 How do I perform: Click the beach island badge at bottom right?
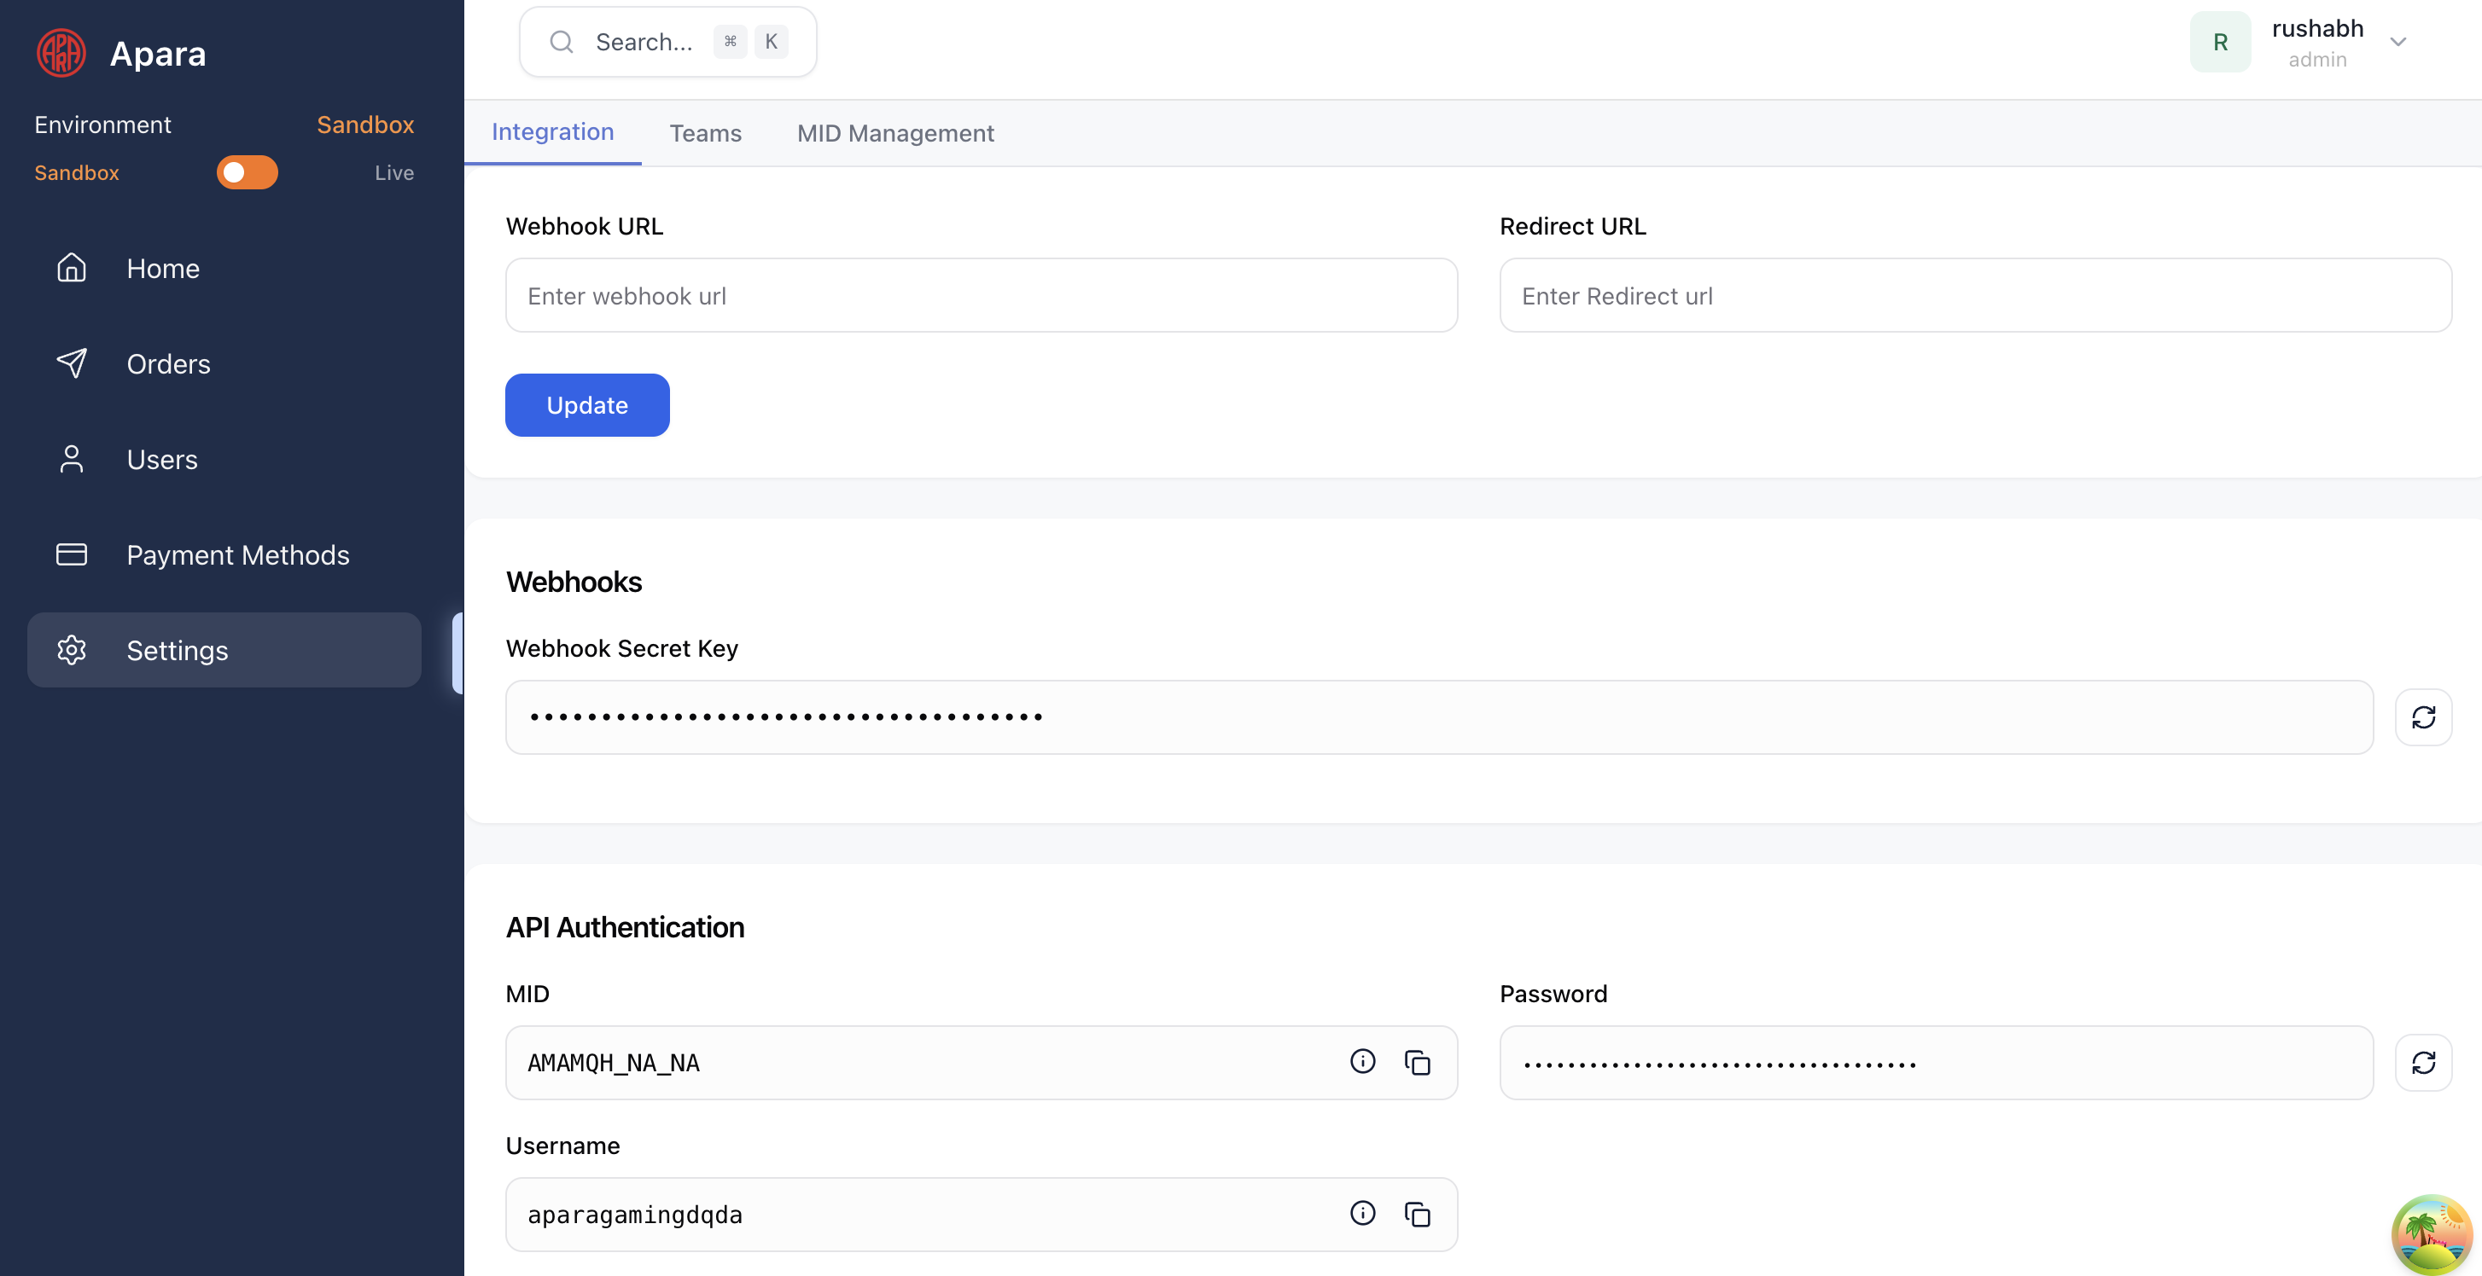2432,1234
